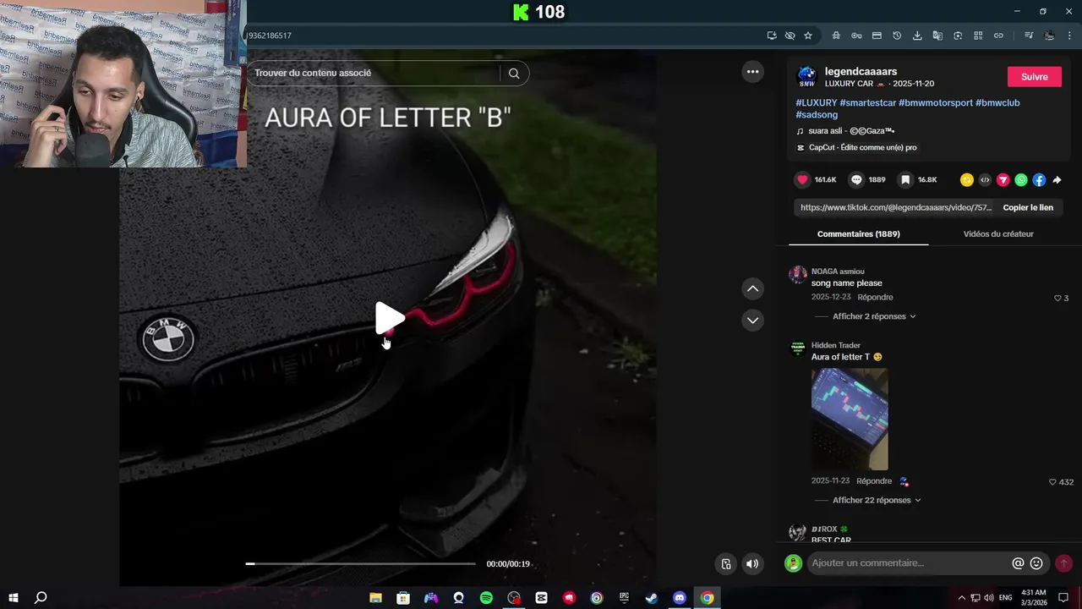Open the Windows notification center icon
This screenshot has width=1082, height=609.
pyautogui.click(x=1063, y=598)
